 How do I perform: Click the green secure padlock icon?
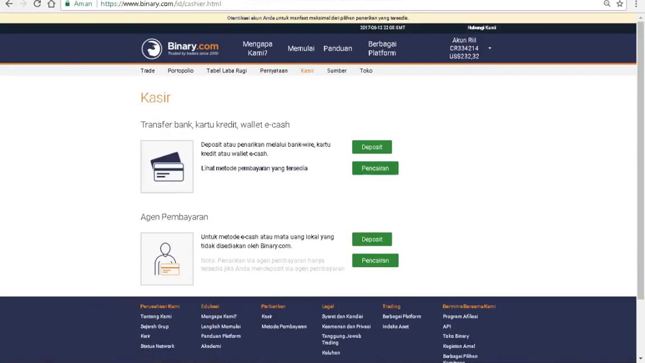[68, 4]
